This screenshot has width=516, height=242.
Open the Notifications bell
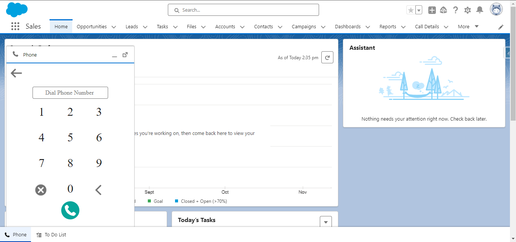tap(480, 10)
